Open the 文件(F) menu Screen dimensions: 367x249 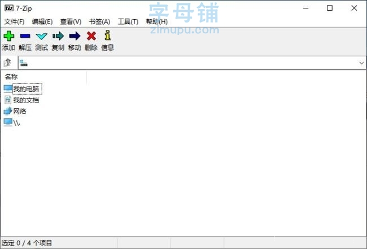pyautogui.click(x=14, y=22)
